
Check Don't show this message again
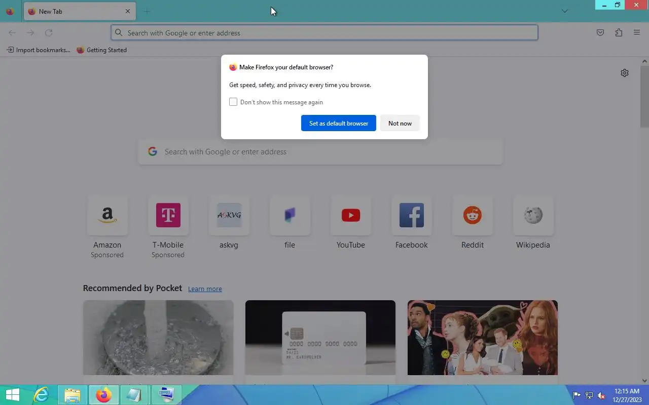(233, 102)
